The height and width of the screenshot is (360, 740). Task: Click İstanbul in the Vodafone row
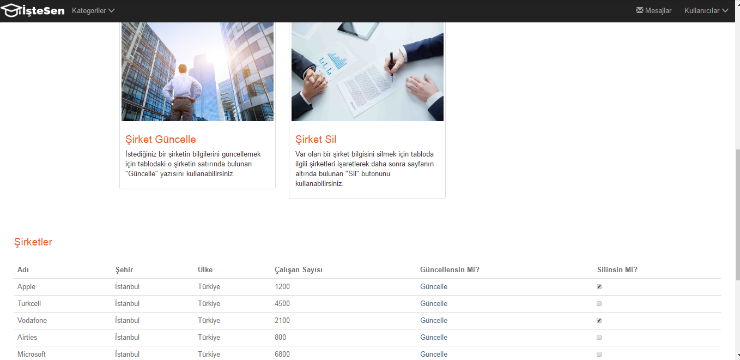coord(128,321)
